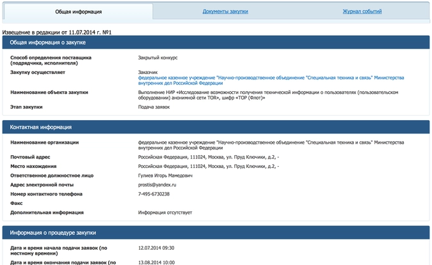Click the contact phone number 7-495-6730238
The image size is (432, 265).
pyautogui.click(x=154, y=193)
